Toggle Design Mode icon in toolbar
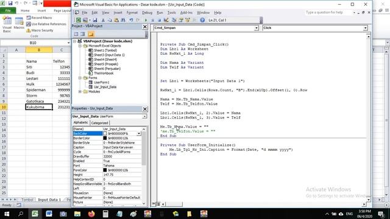Image resolution: width=390 pixels, height=219 pixels. 166,20
